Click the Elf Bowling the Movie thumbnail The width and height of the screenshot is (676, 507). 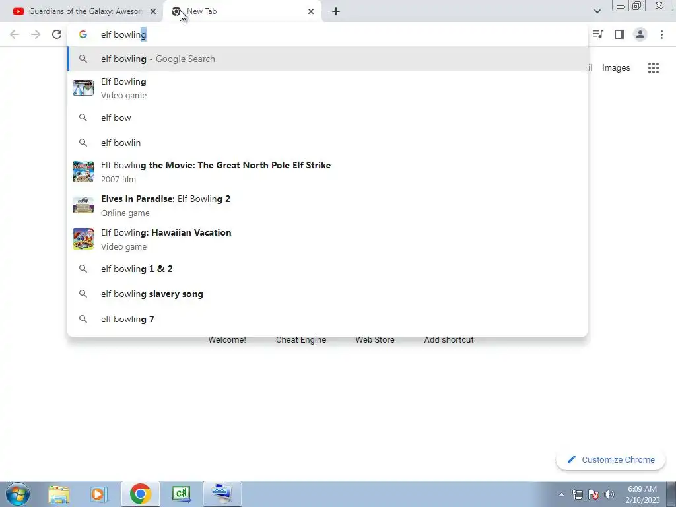pos(83,172)
